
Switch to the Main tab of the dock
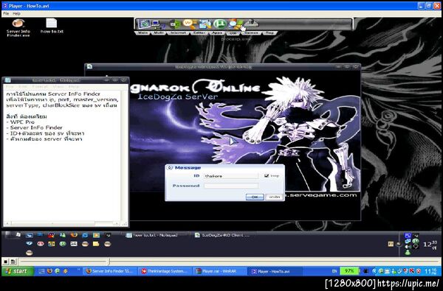143,33
